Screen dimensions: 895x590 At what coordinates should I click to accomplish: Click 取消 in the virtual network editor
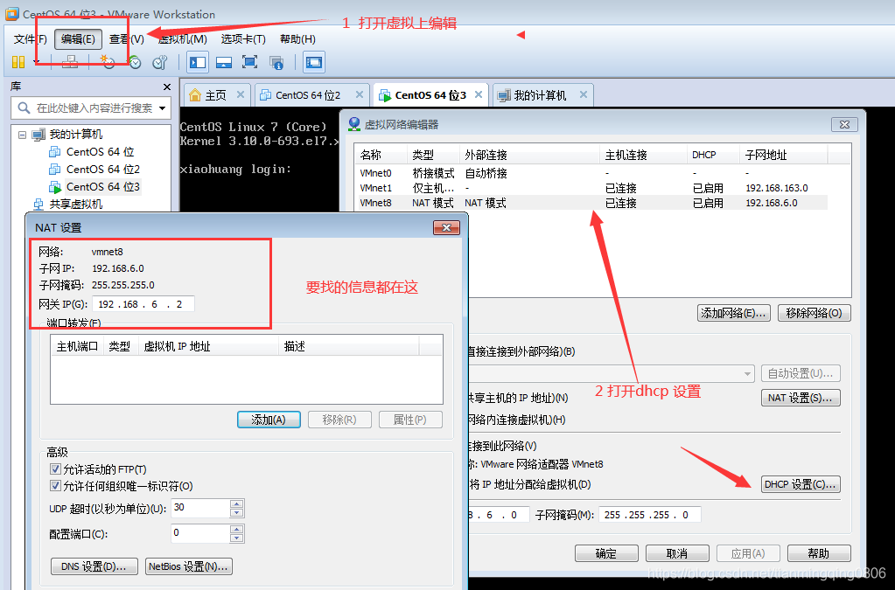[677, 553]
